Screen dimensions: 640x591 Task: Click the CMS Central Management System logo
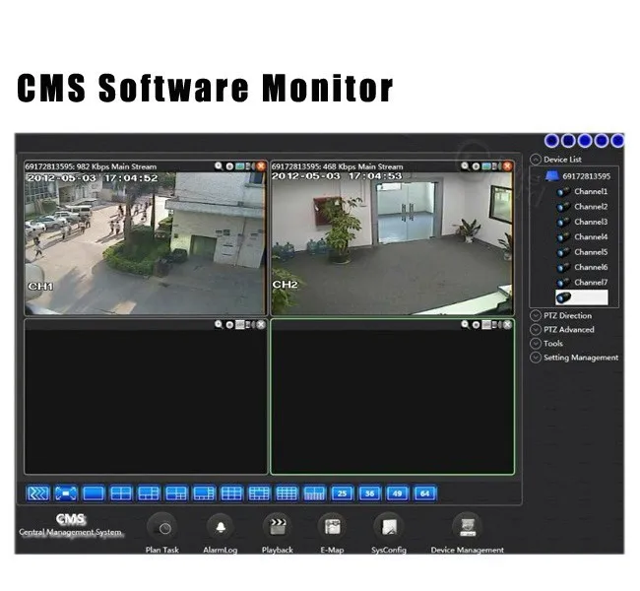[x=71, y=525]
